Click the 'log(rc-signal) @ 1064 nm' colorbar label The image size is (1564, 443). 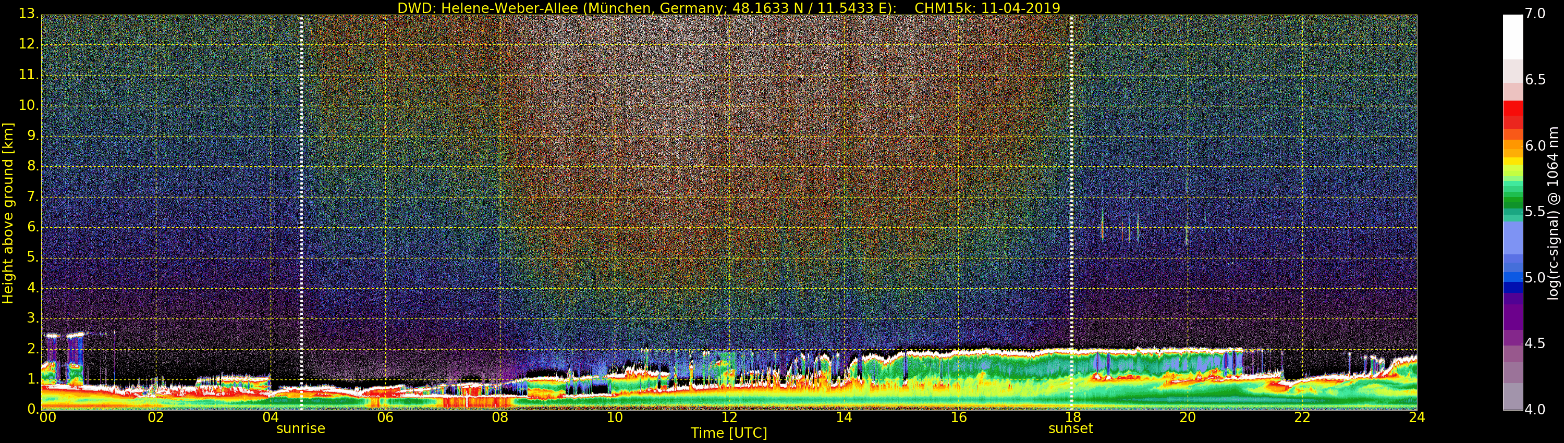point(1553,213)
